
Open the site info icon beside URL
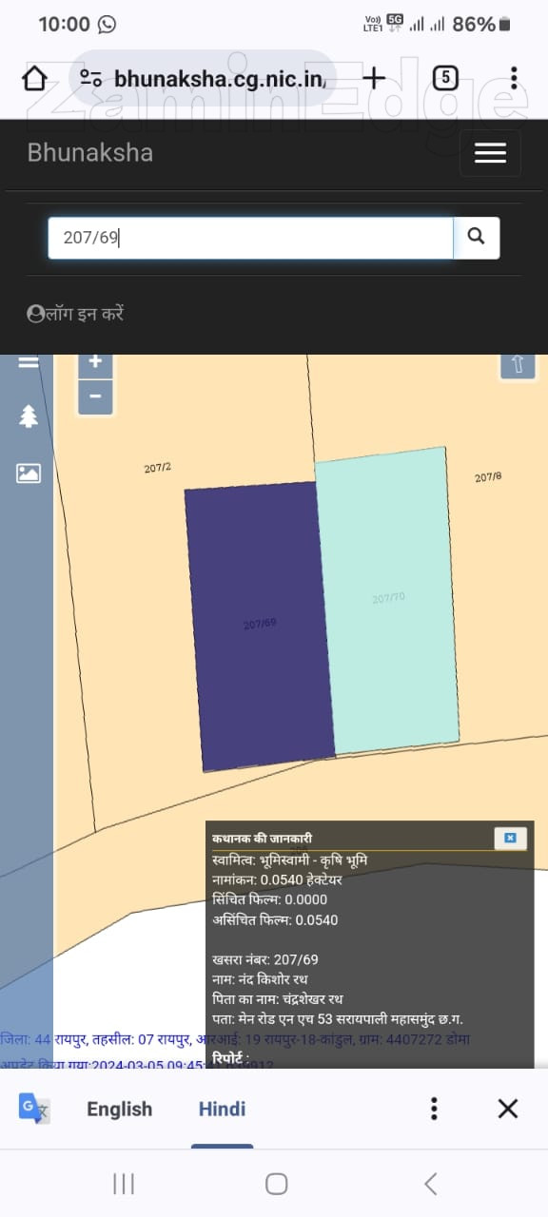coord(91,79)
